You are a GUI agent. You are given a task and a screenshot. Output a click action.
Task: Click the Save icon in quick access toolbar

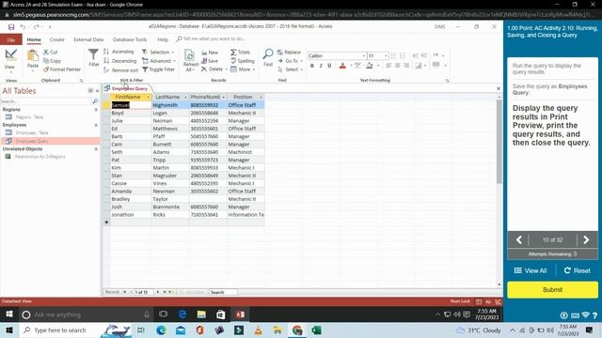click(x=11, y=27)
